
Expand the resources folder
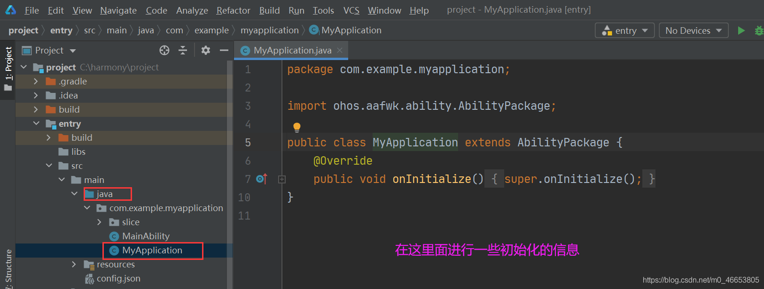(74, 265)
